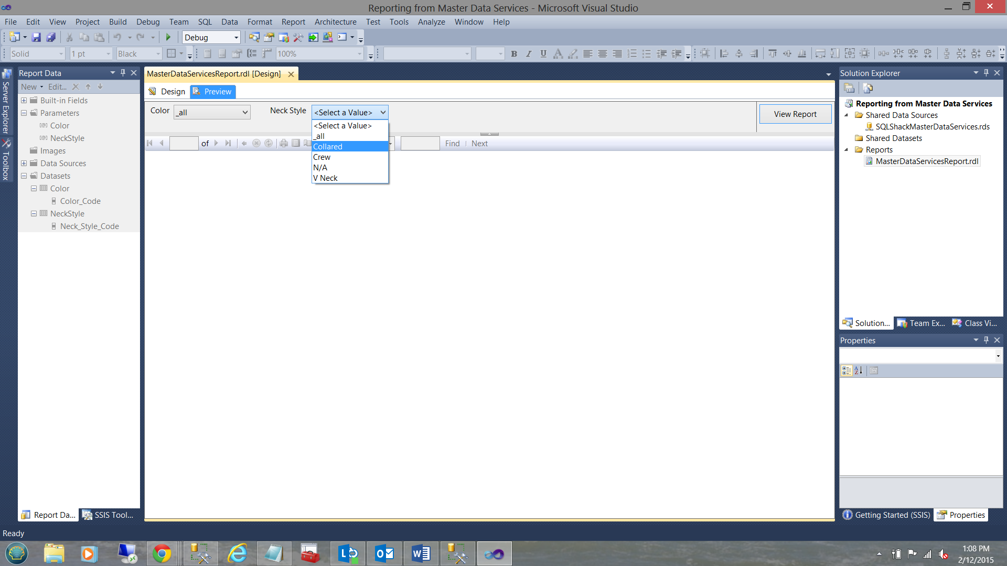Open the Debug configuration dropdown

[236, 38]
